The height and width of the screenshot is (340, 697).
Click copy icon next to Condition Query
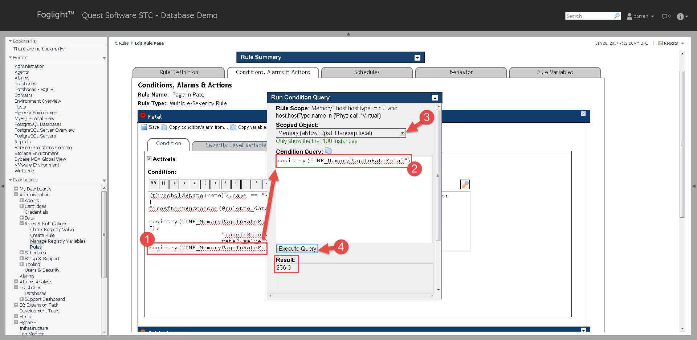(x=328, y=151)
